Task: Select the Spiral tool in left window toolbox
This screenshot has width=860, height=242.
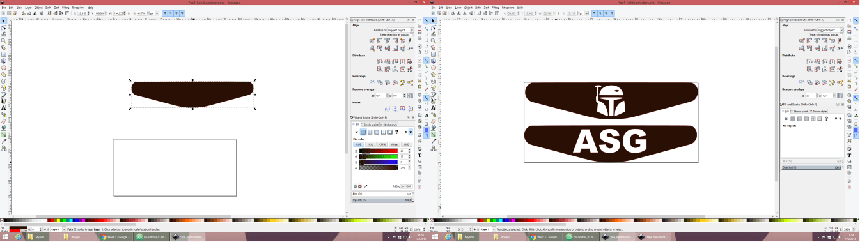Action: click(x=4, y=81)
